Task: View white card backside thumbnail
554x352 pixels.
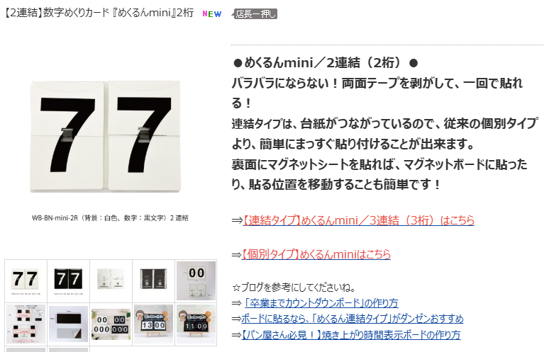Action: (x=111, y=280)
